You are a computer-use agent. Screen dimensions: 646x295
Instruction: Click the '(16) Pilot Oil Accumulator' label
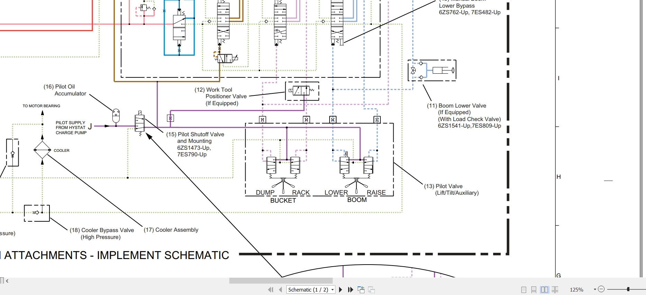pyautogui.click(x=65, y=90)
